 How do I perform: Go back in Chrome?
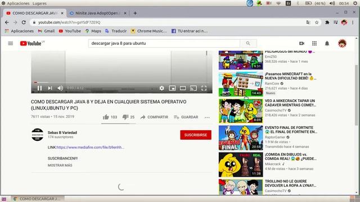click(x=7, y=22)
